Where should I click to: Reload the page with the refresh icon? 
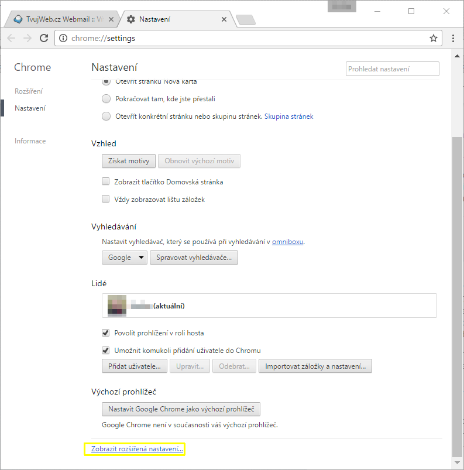point(44,38)
